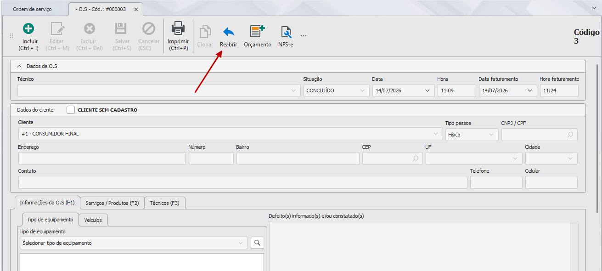This screenshot has width=602, height=271.
Task: Go to the Ordem de serviço tab
Action: click(32, 9)
